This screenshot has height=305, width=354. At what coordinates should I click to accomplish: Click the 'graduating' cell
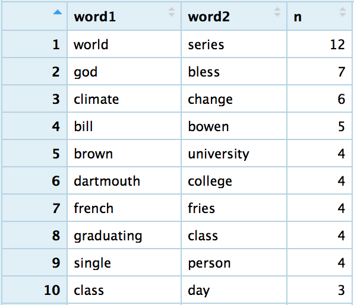pyautogui.click(x=124, y=236)
